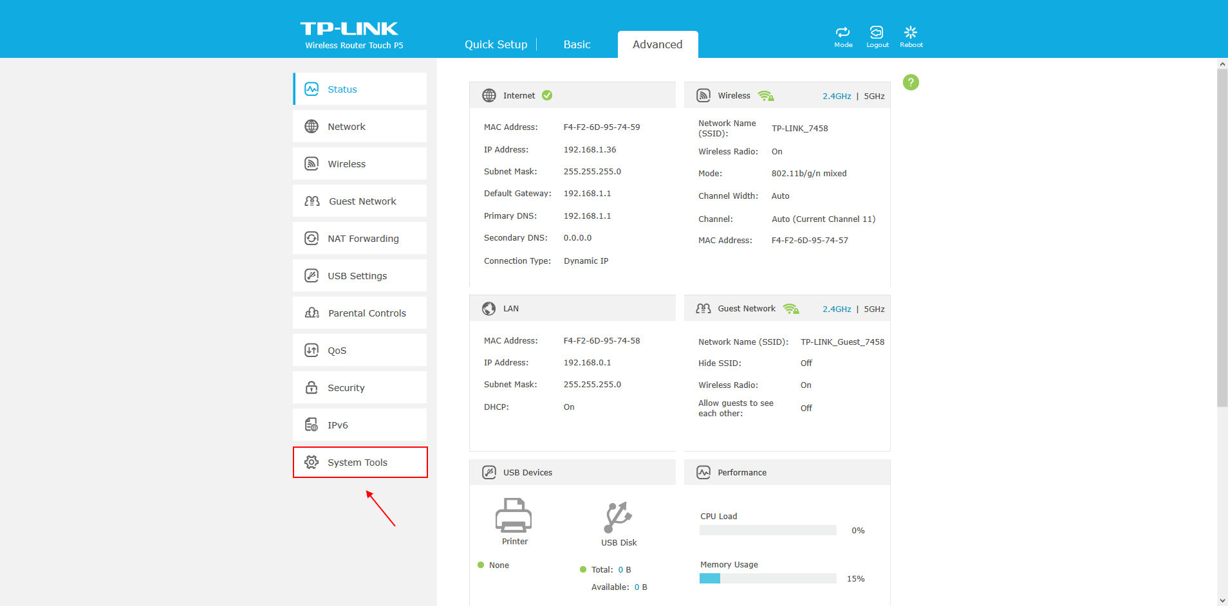Open Parental Controls menu item
Screen dimensions: 1228x606
(360, 313)
